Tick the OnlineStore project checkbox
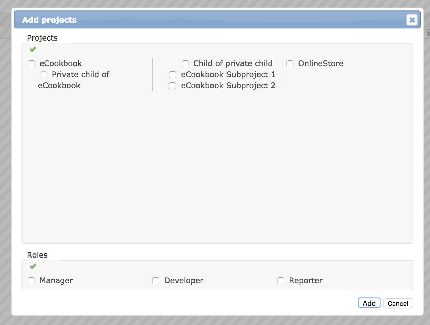This screenshot has width=430, height=325. (290, 64)
